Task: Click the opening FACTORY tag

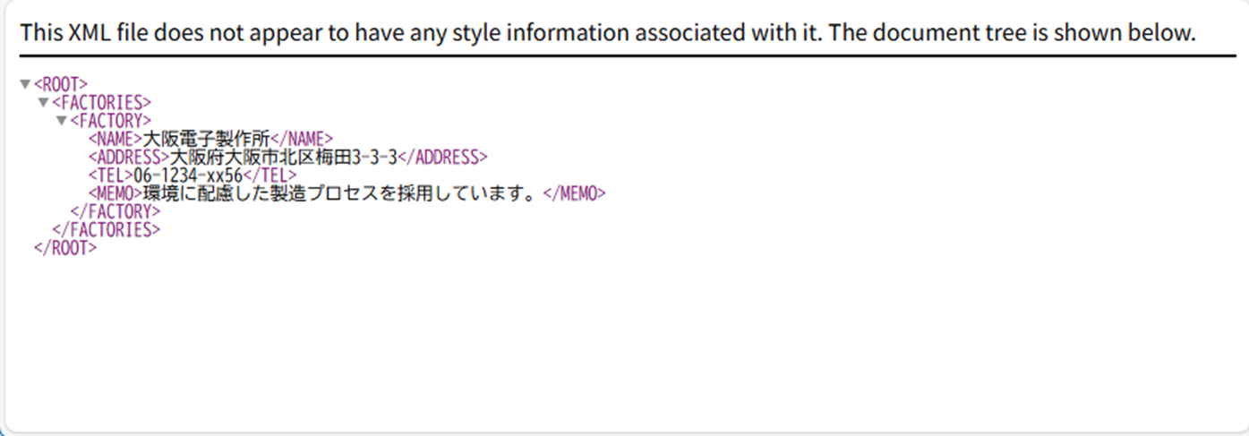Action: tap(110, 120)
